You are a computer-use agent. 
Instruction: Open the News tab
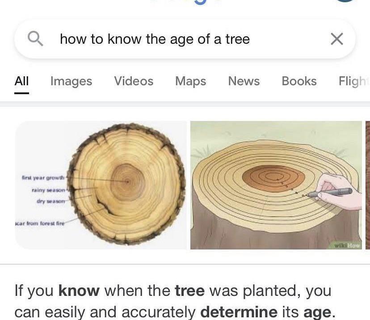(x=244, y=81)
